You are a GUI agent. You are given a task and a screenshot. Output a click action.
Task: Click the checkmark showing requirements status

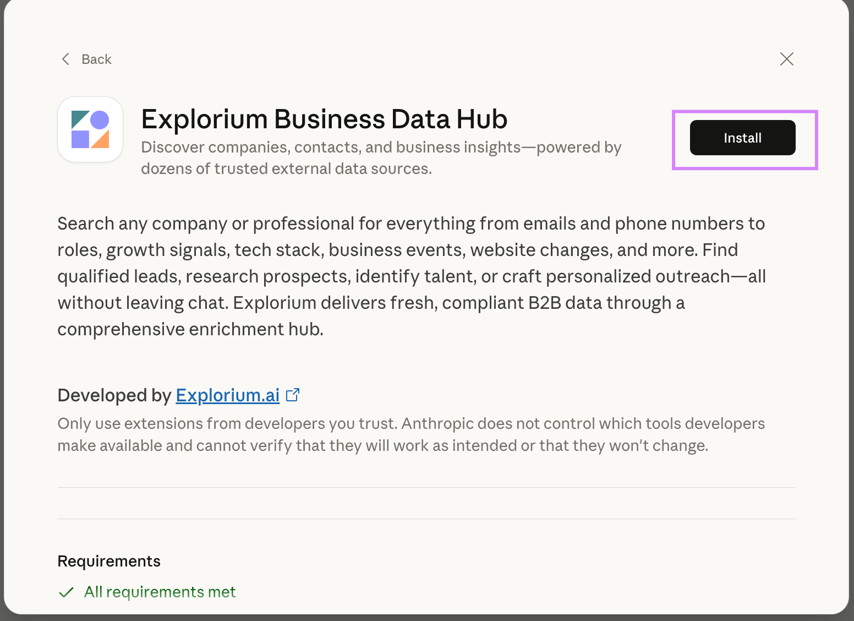click(x=66, y=592)
